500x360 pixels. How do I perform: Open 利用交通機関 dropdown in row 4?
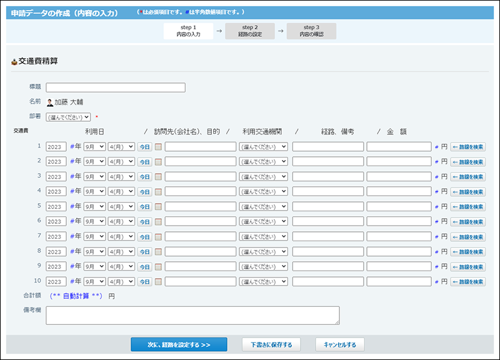tap(263, 191)
